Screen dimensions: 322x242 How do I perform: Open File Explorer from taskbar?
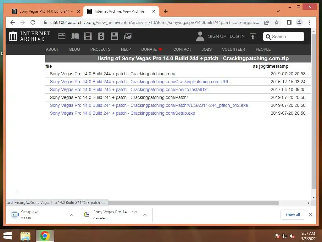point(25,236)
